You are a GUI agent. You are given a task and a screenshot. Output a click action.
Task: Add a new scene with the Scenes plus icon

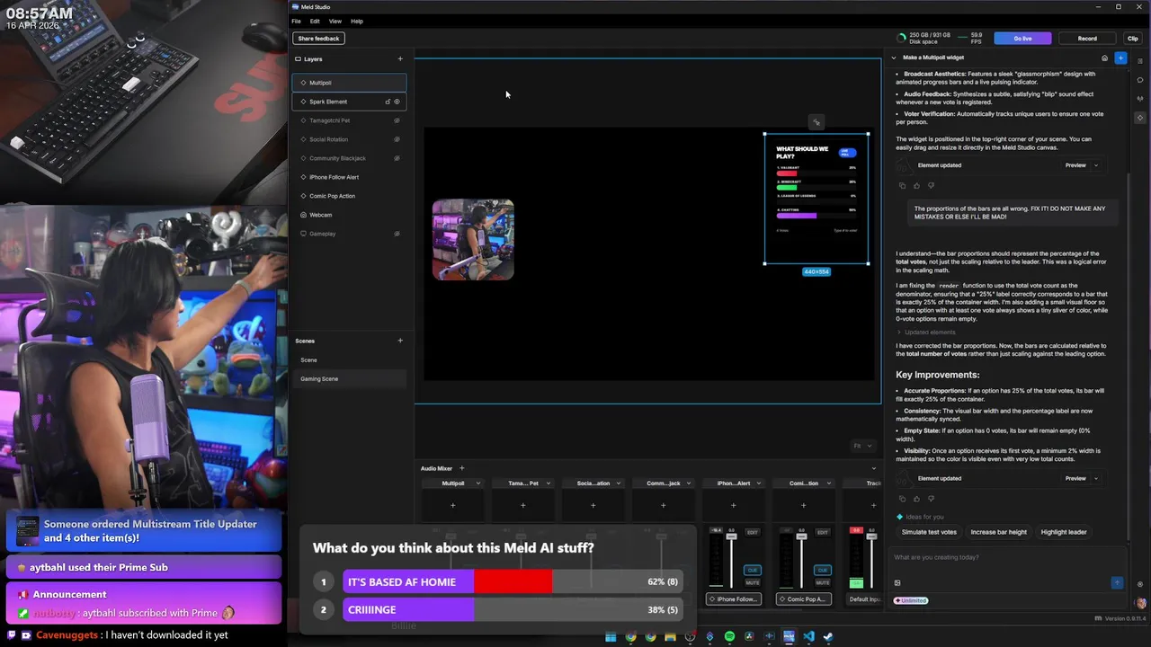tap(400, 341)
